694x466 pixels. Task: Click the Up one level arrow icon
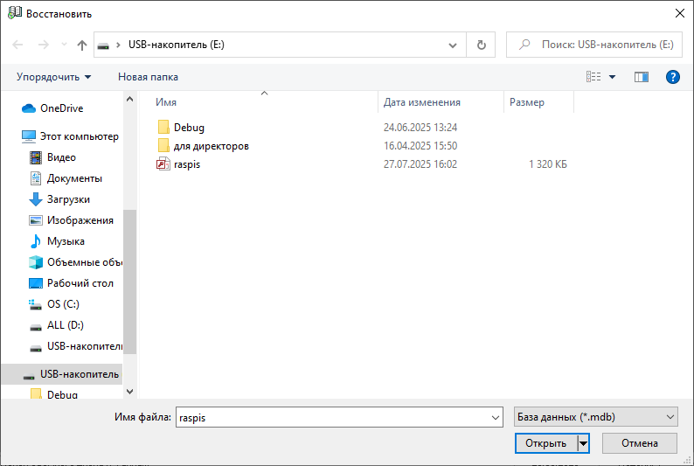[x=82, y=45]
